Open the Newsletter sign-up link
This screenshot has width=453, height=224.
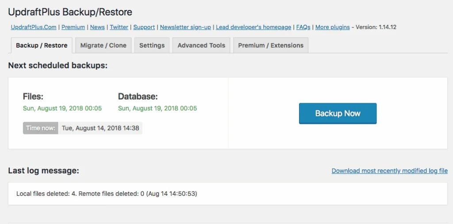tap(185, 27)
